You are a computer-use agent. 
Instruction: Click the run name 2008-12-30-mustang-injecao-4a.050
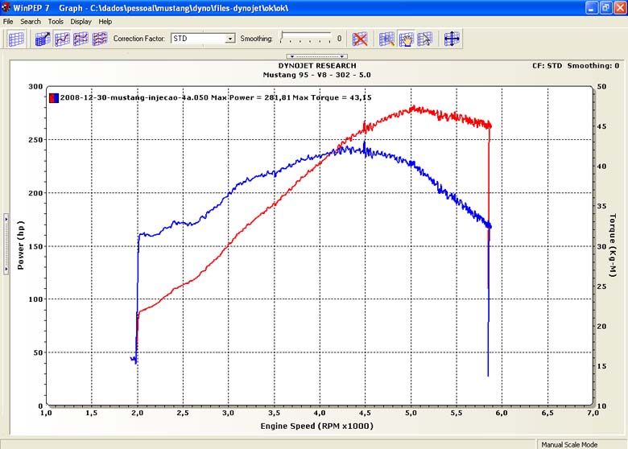click(134, 97)
